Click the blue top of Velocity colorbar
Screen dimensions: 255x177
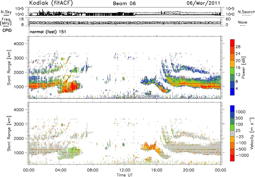coord(232,109)
